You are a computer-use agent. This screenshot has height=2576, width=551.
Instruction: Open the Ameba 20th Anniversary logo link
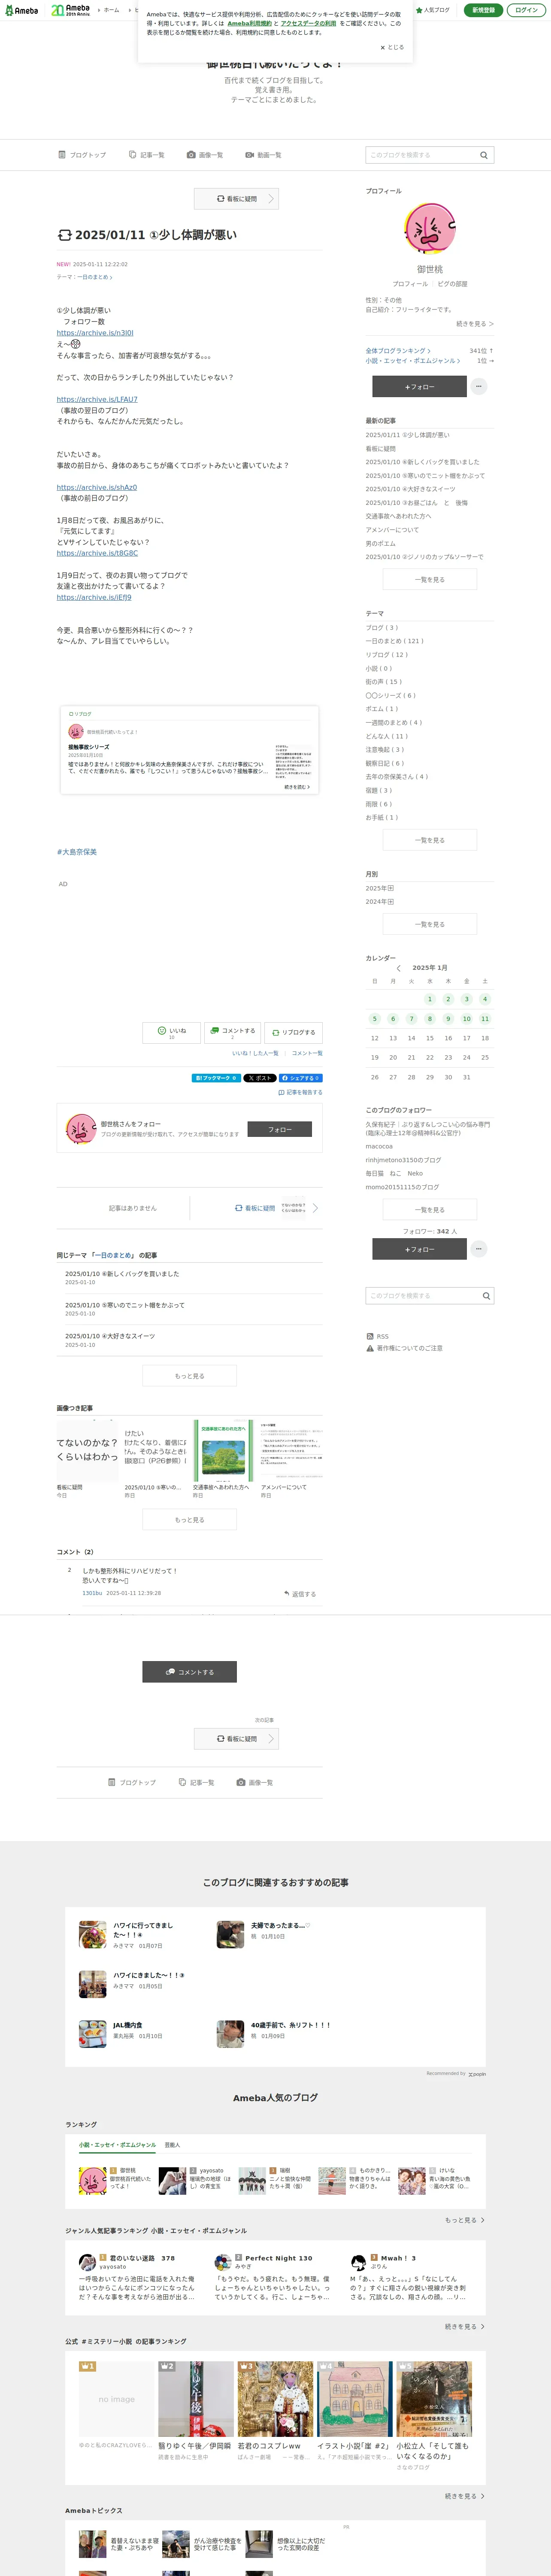[x=70, y=10]
